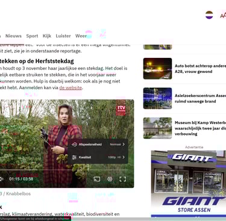Open the Nieuws menu item
The height and width of the screenshot is (221, 226).
[13, 36]
